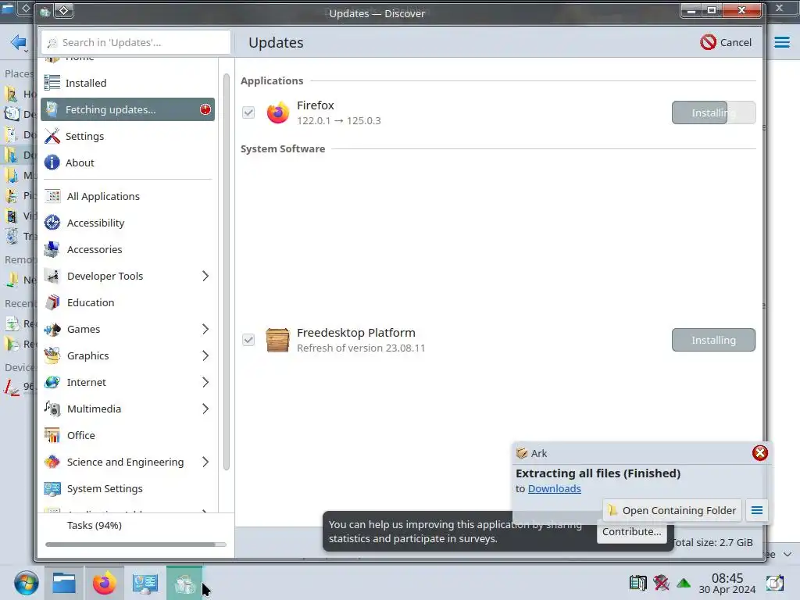The height and width of the screenshot is (600, 800).
Task: Click the Games category icon
Action: click(x=52, y=329)
